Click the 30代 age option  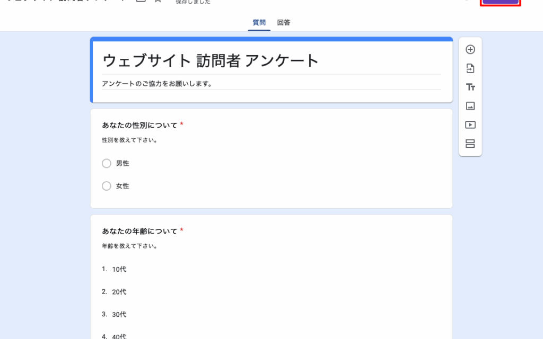click(x=119, y=315)
